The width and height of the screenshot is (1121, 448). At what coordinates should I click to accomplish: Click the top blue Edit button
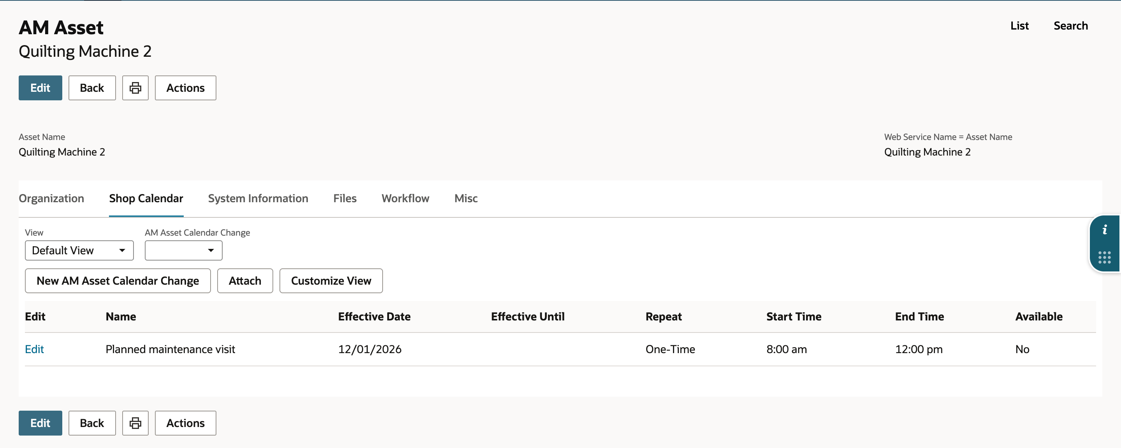pos(40,88)
